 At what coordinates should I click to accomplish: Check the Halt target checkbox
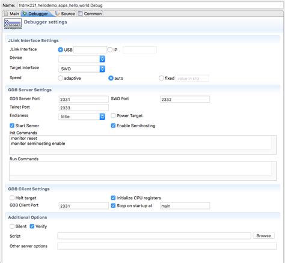(x=12, y=198)
